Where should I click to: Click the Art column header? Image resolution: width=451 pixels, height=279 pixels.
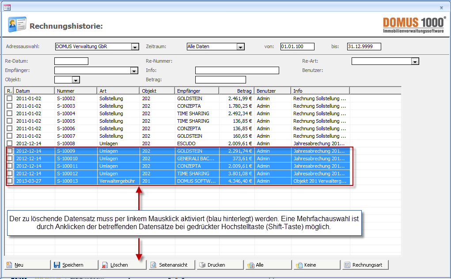point(118,91)
